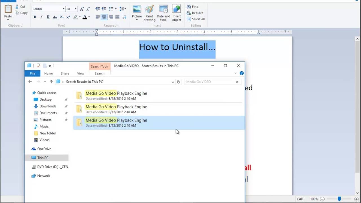Viewport: 361px width, 203px height.
Task: Open the font size 28 dropdown
Action: 75,9
